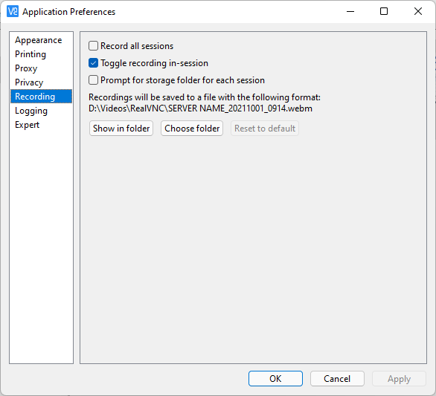The height and width of the screenshot is (396, 436).
Task: Click the Reset to default button
Action: tap(265, 129)
